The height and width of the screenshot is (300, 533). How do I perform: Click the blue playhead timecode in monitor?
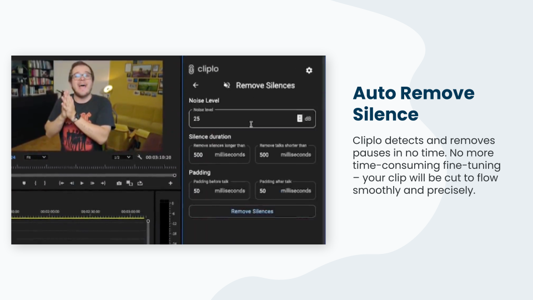pos(13,157)
